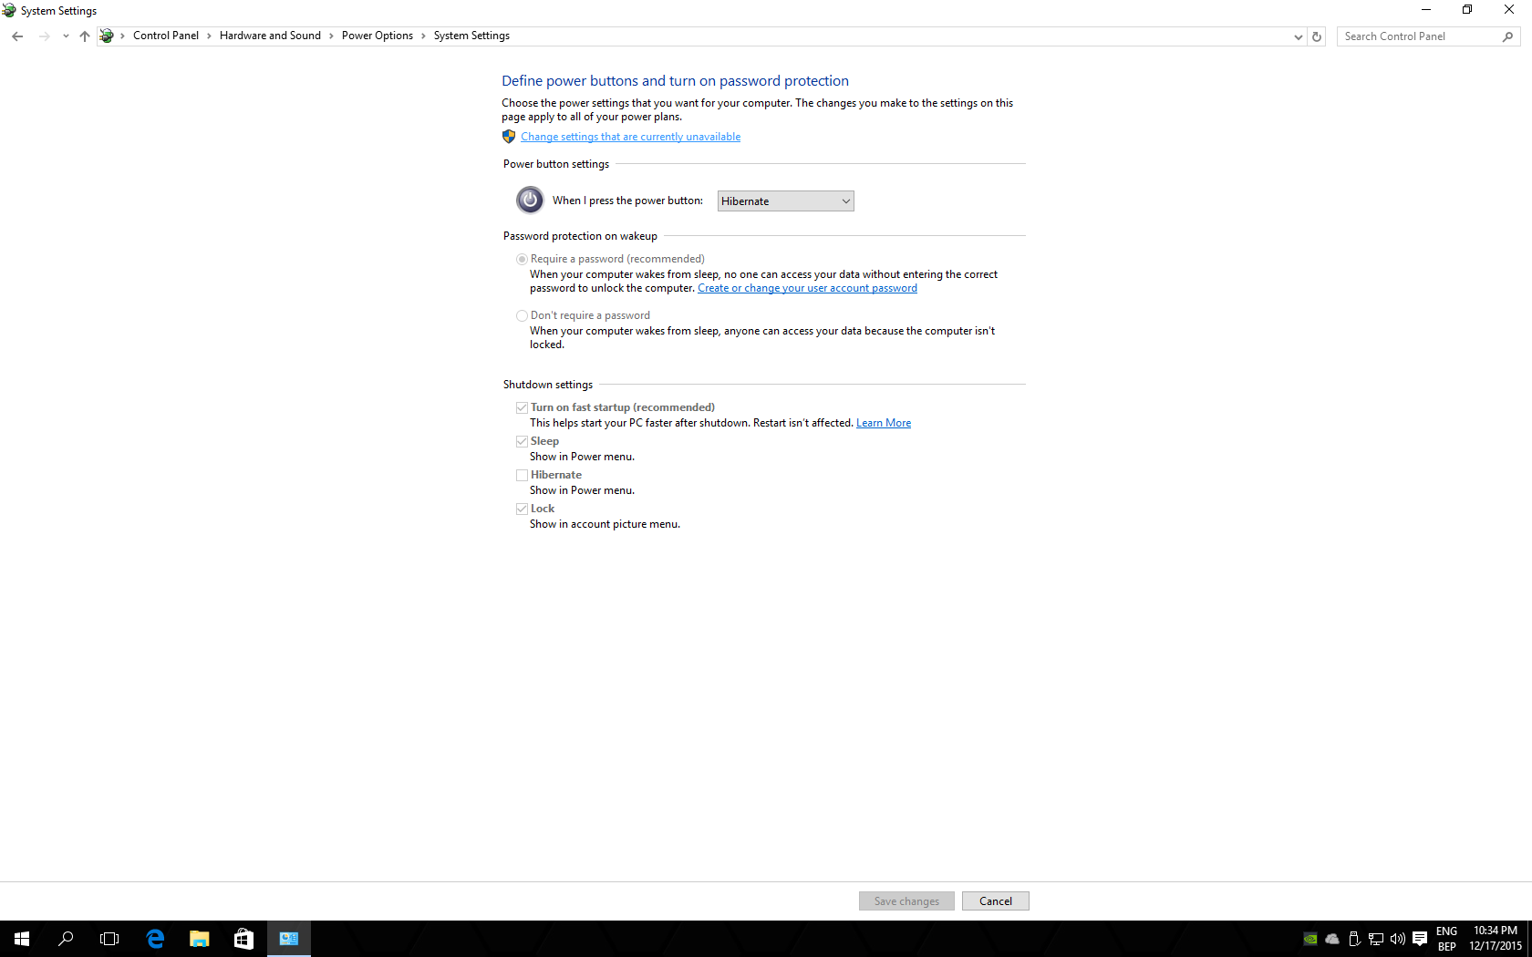1532x957 pixels.
Task: Restore down the System Settings window
Action: click(x=1467, y=10)
